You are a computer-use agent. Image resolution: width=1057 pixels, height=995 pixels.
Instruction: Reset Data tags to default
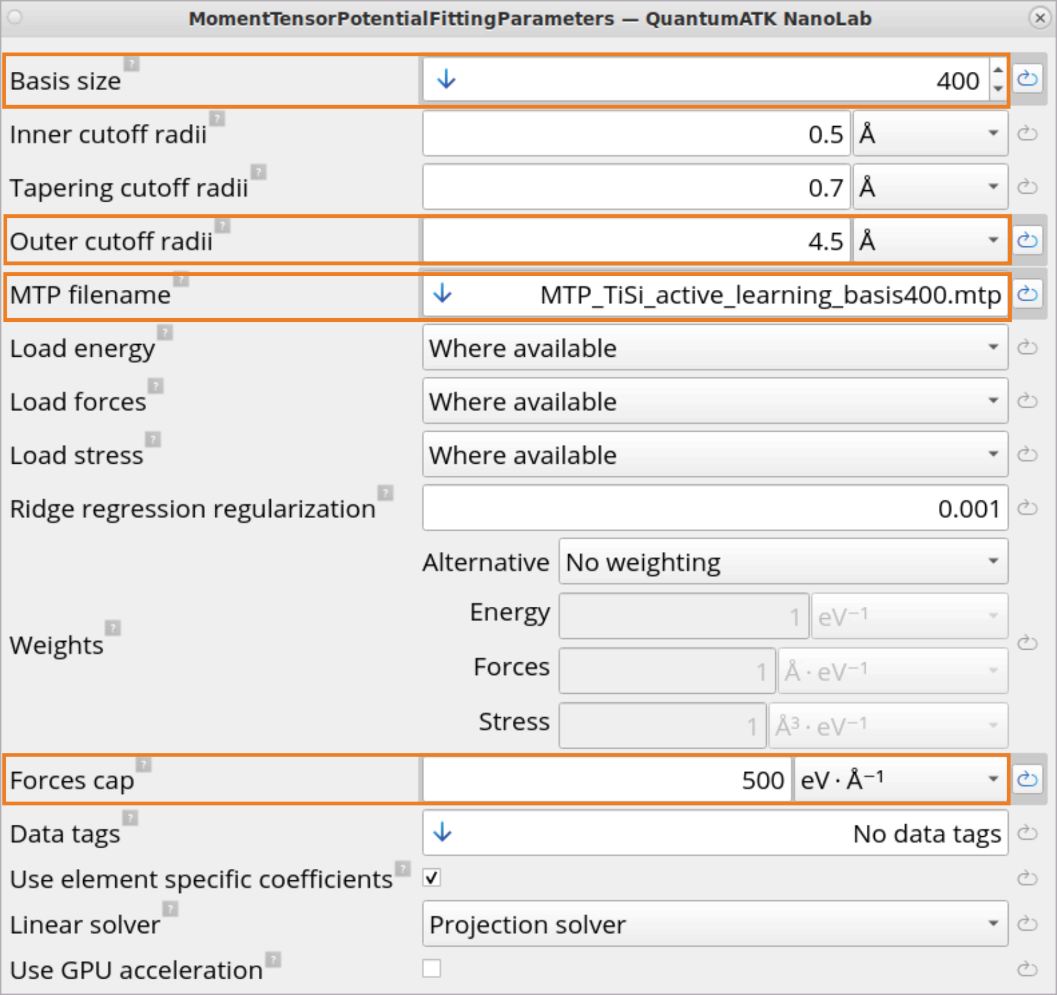(1027, 833)
